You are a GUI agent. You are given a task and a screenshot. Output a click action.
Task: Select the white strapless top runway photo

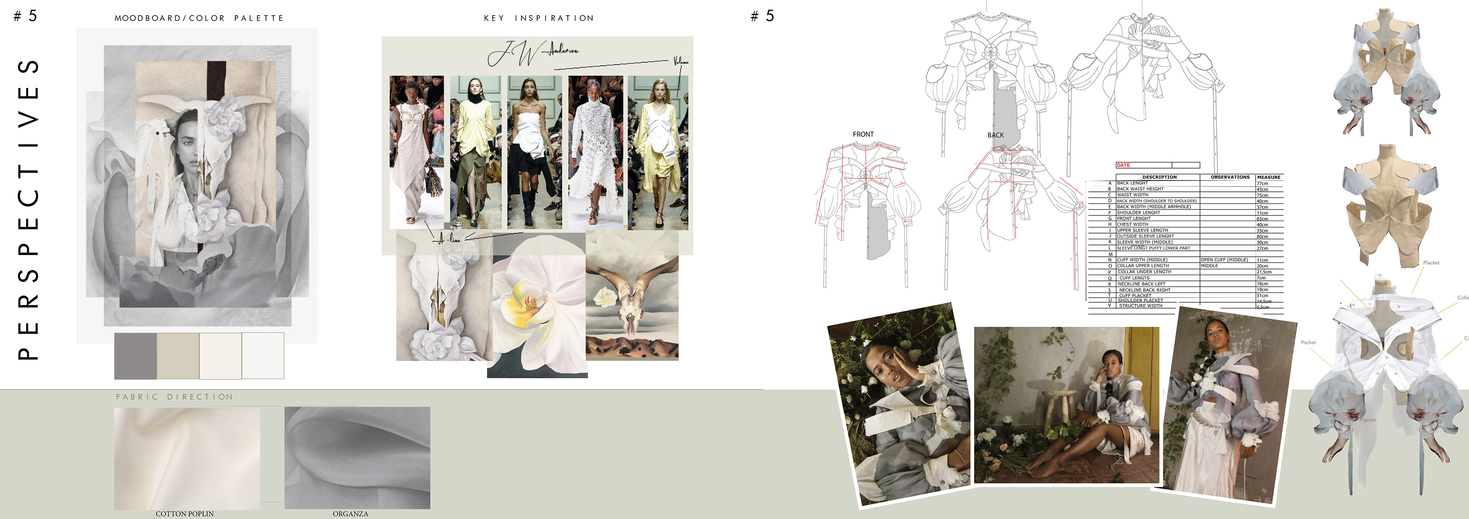tap(534, 152)
